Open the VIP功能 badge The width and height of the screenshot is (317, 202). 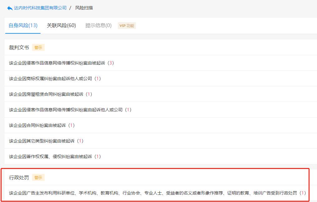pyautogui.click(x=127, y=26)
